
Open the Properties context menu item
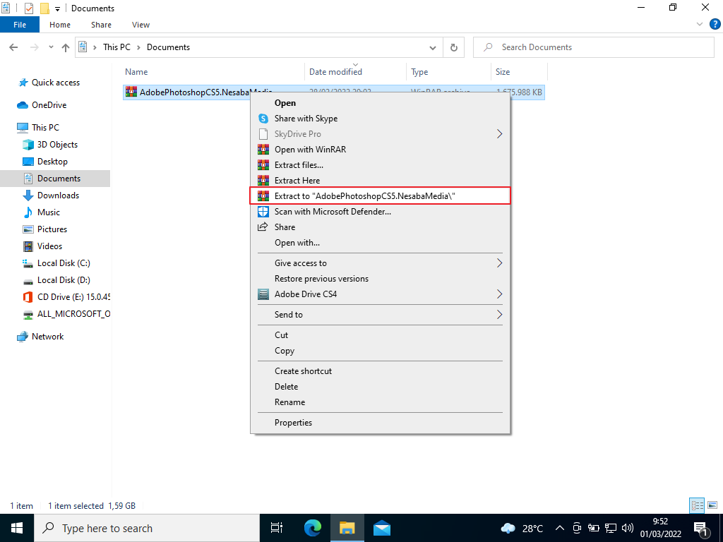pos(380,423)
